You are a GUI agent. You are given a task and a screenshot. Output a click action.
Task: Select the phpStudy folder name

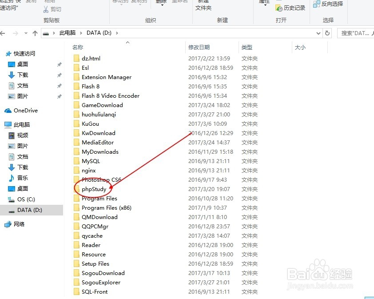94,189
